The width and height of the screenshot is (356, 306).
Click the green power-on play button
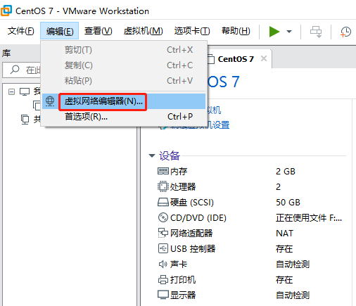pos(274,32)
